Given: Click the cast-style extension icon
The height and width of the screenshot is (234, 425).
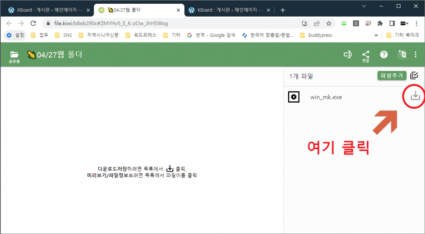Looking at the screenshot, I should (x=368, y=24).
